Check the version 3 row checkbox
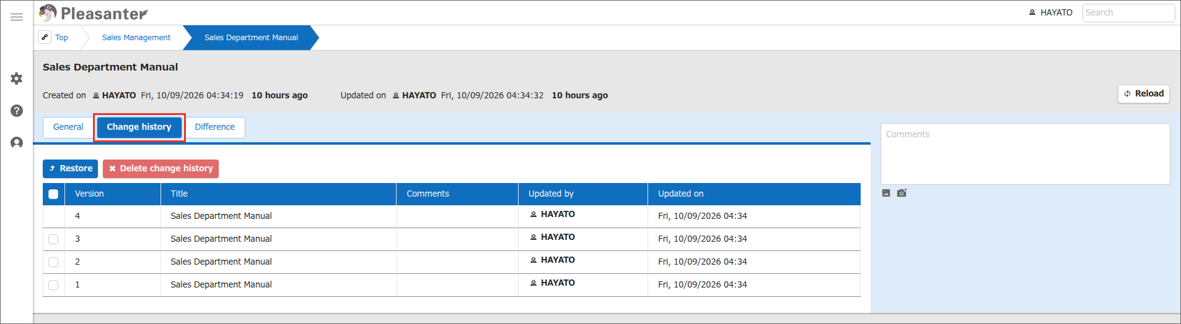 pos(53,239)
